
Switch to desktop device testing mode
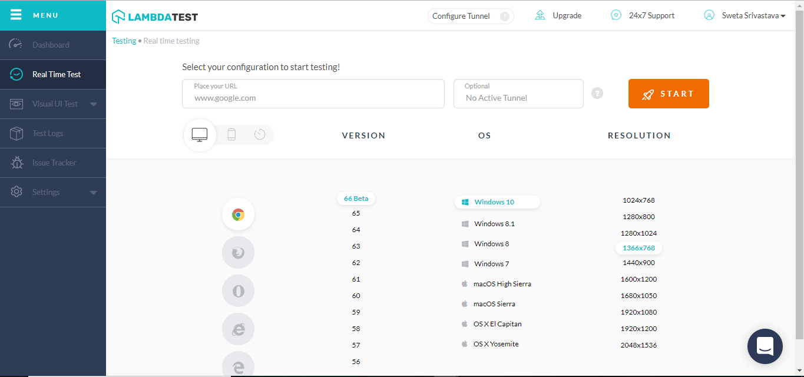click(200, 135)
